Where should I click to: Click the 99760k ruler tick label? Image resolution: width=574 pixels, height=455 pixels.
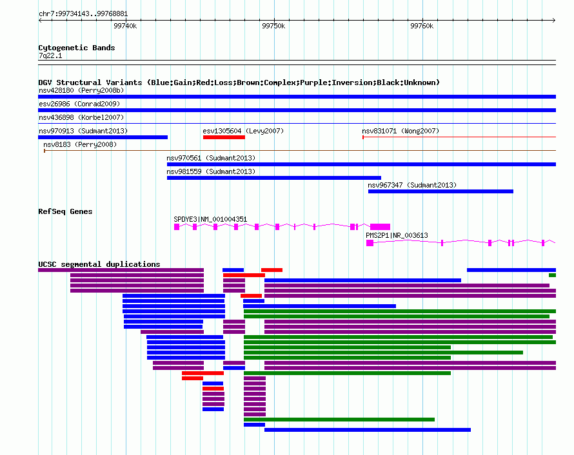pyautogui.click(x=422, y=26)
